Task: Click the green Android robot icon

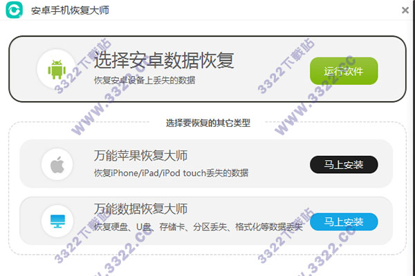Action: point(57,70)
